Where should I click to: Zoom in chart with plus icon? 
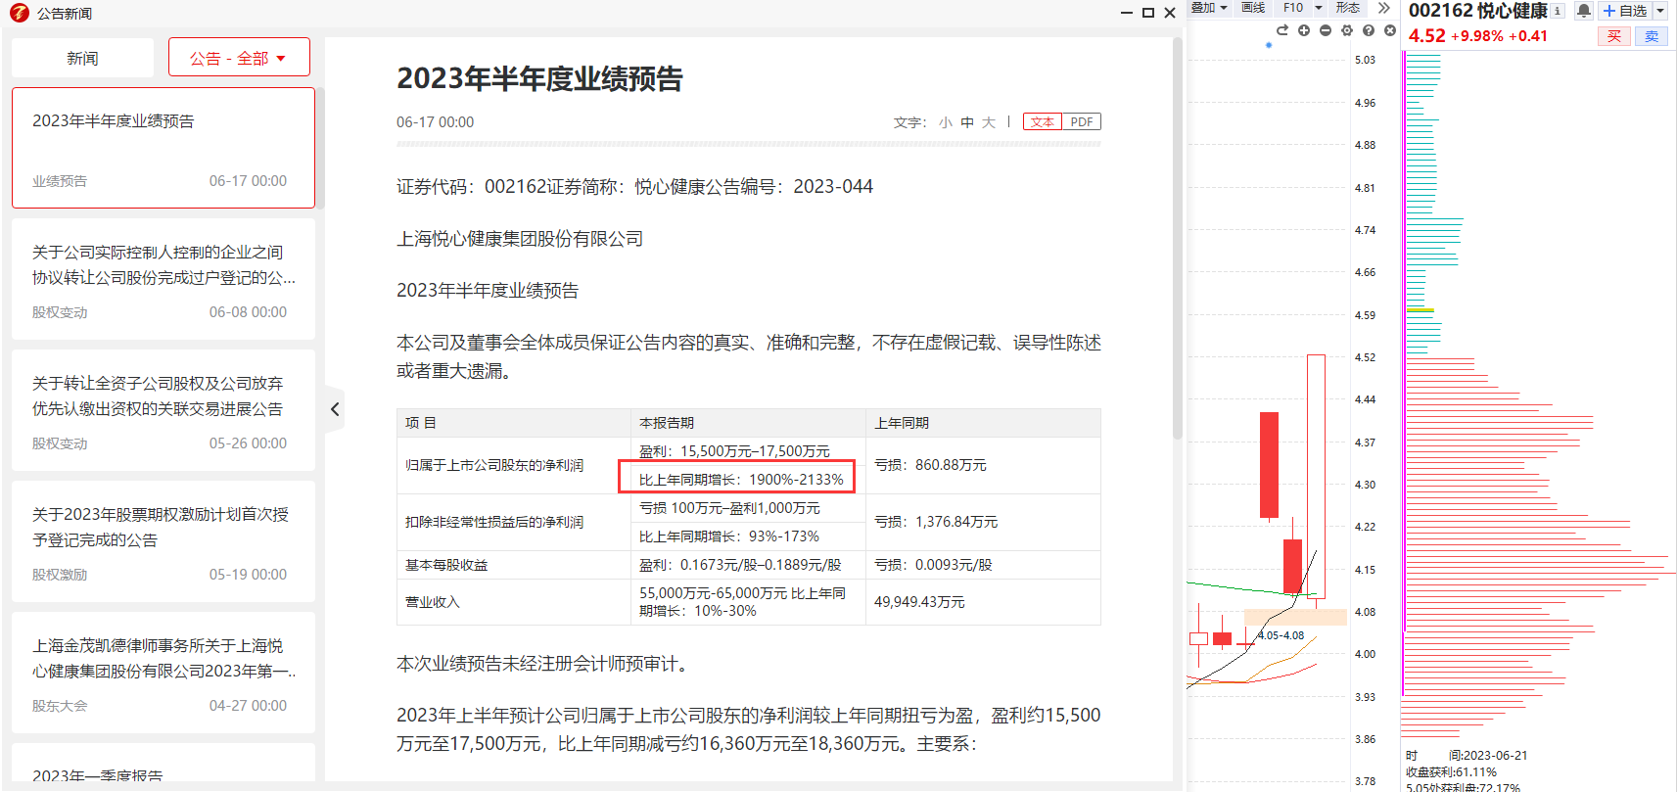1304,30
